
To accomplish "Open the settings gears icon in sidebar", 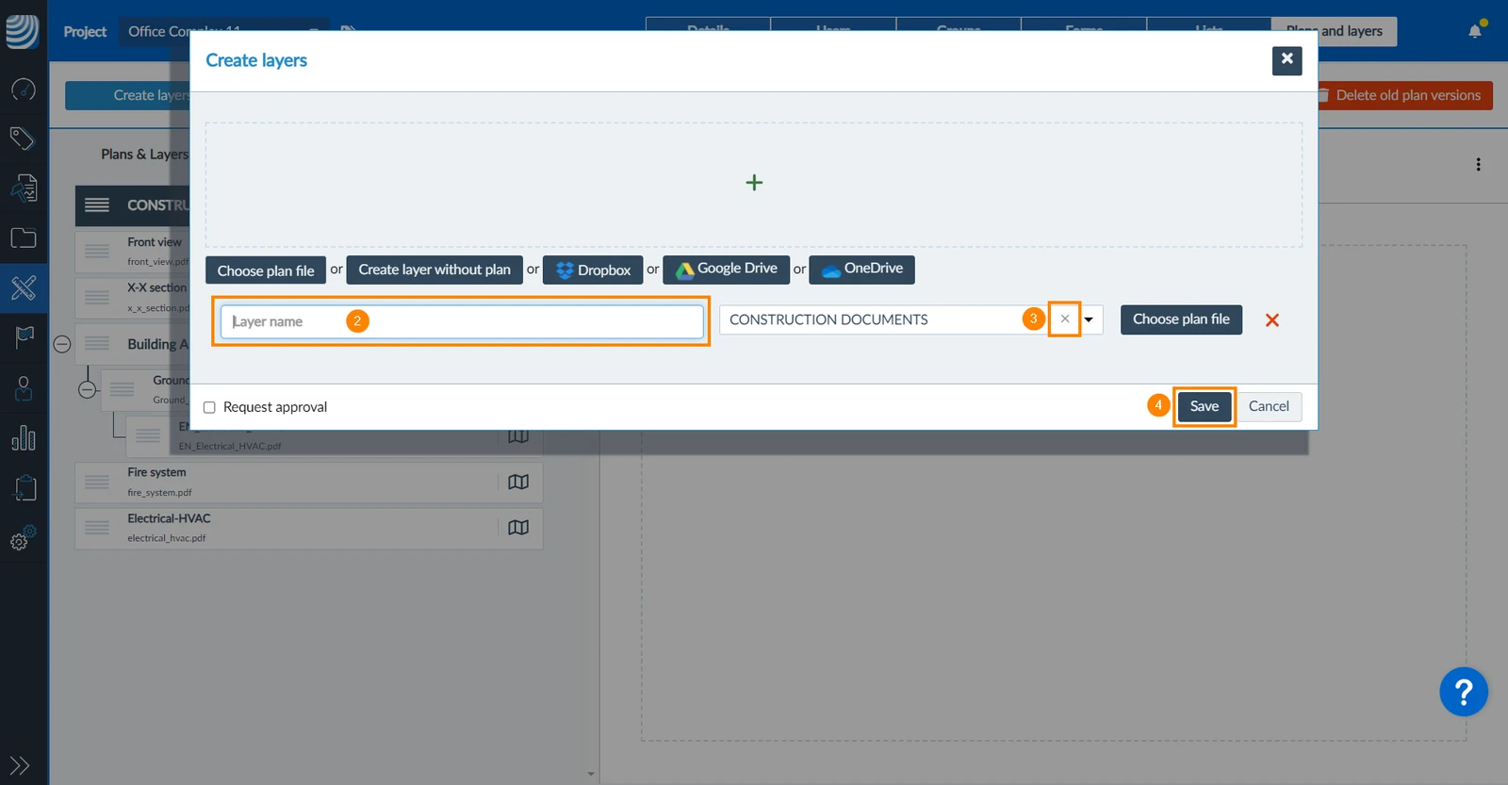I will tap(24, 538).
